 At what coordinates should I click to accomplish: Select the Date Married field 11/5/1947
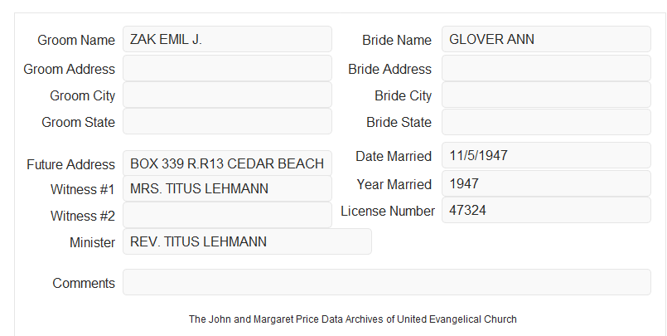click(546, 155)
